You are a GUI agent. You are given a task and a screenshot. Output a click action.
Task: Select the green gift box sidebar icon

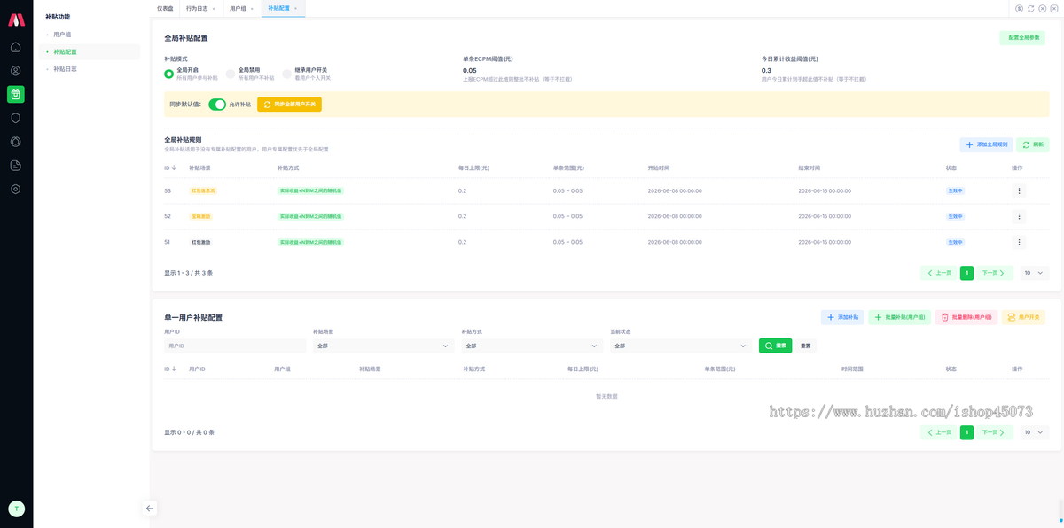16,94
